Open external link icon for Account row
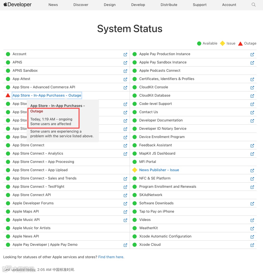Image resolution: width=263 pixels, height=274 pixels. coord(125,55)
